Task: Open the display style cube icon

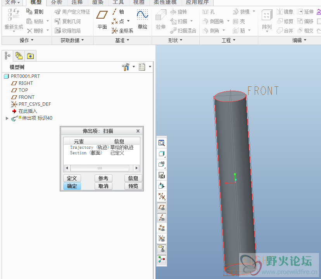Action: pyautogui.click(x=162, y=154)
